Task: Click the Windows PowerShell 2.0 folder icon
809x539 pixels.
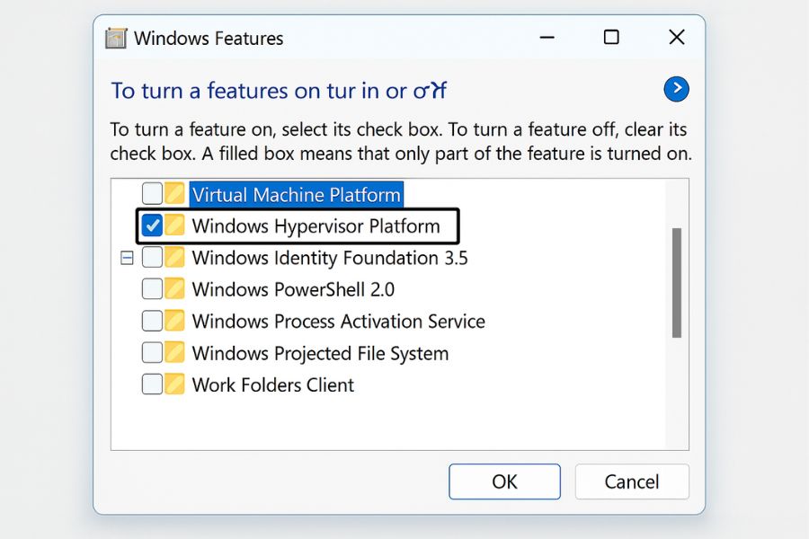Action: [174, 289]
